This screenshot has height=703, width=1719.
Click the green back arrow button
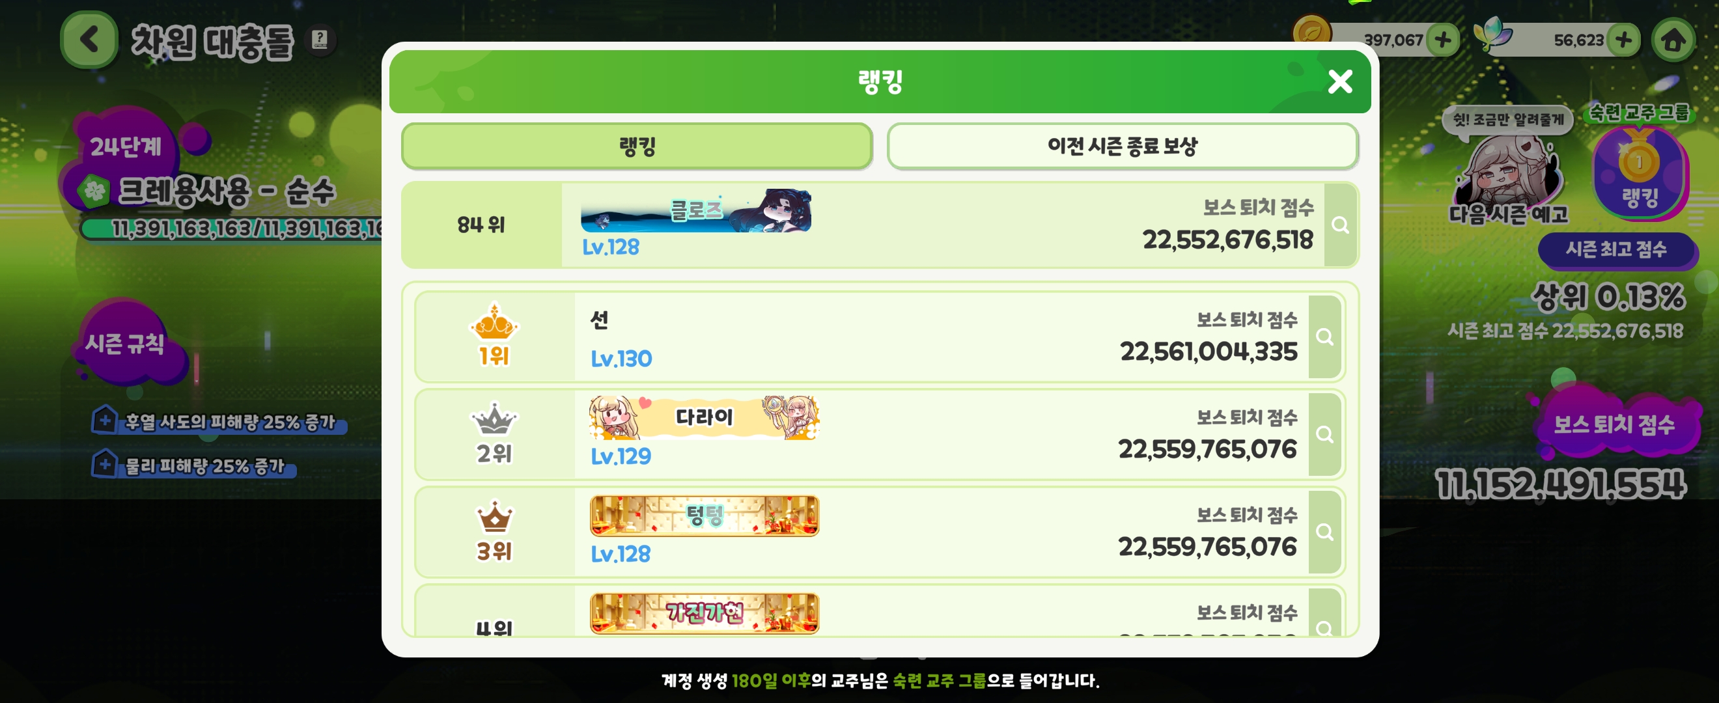[x=89, y=40]
